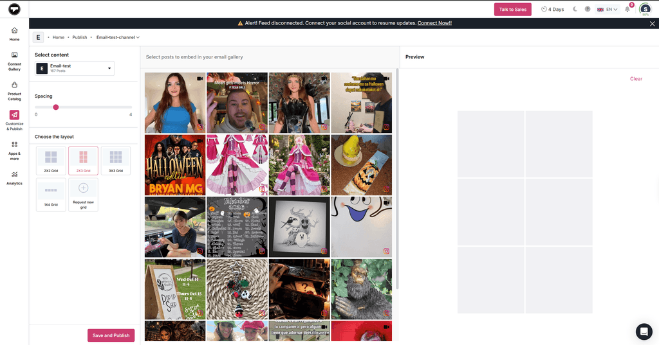Viewport: 659px width, 345px height.
Task: Open Content Gallery in the sidebar
Action: coord(14,61)
